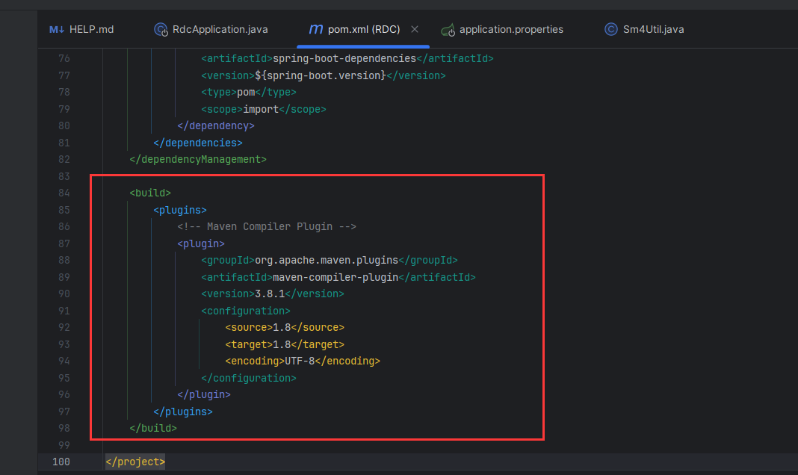Click the closing project tag
This screenshot has width=798, height=475.
coord(135,462)
